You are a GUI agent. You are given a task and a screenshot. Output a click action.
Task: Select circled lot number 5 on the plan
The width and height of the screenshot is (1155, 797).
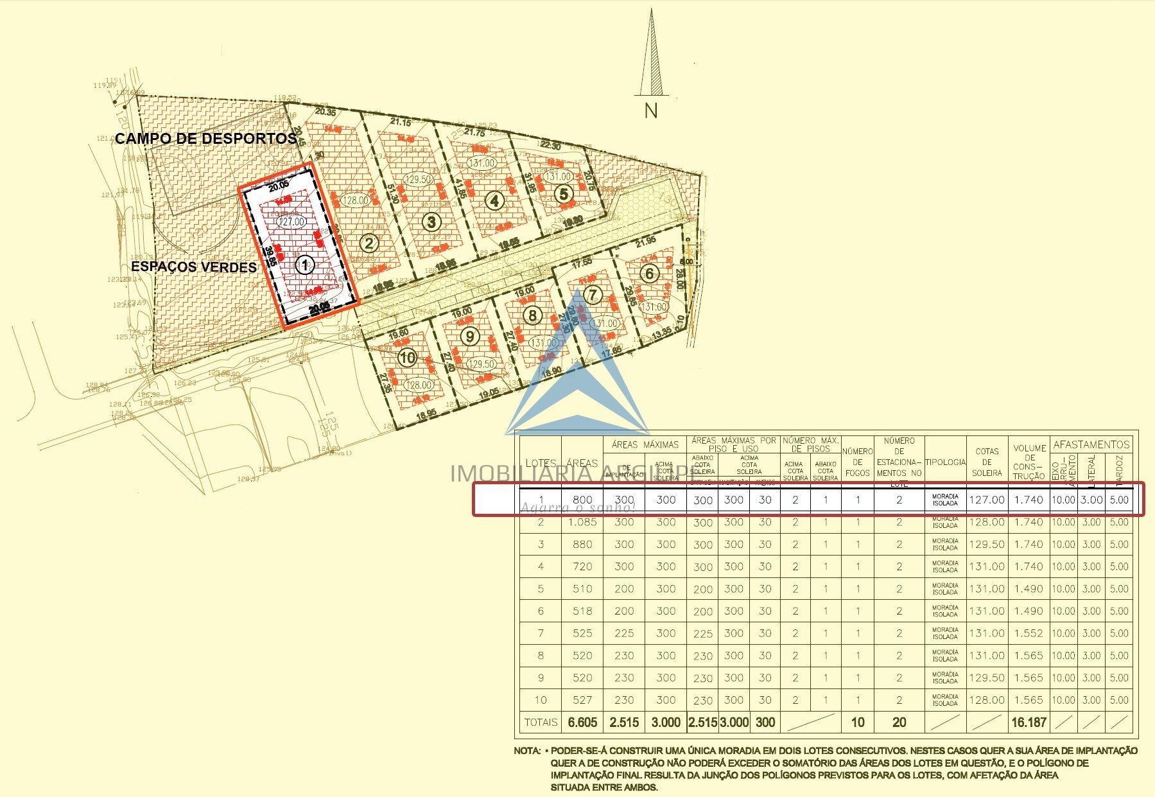tap(563, 194)
